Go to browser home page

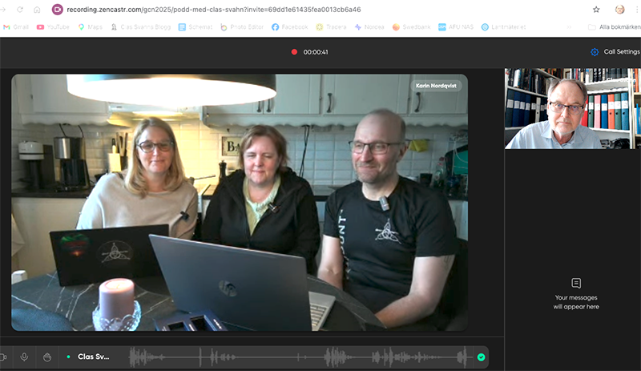tap(37, 10)
